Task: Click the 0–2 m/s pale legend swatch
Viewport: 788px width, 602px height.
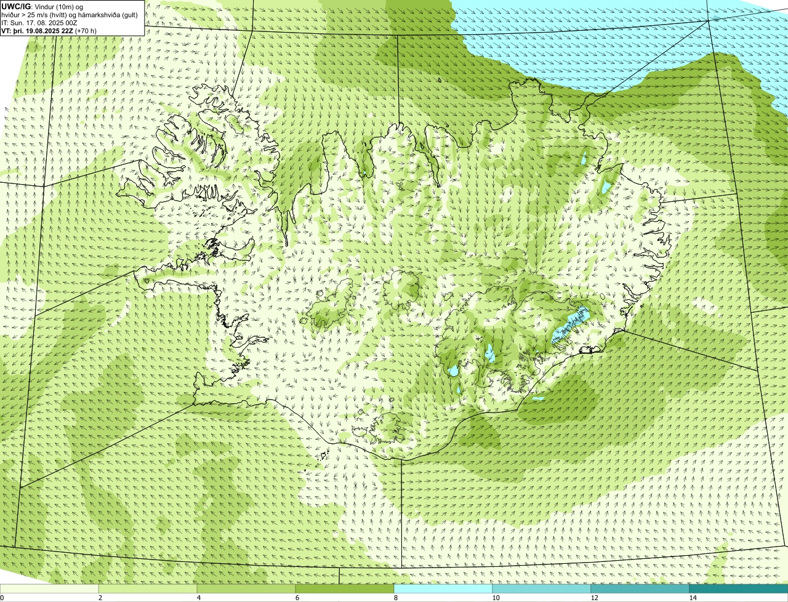Action: 49,589
